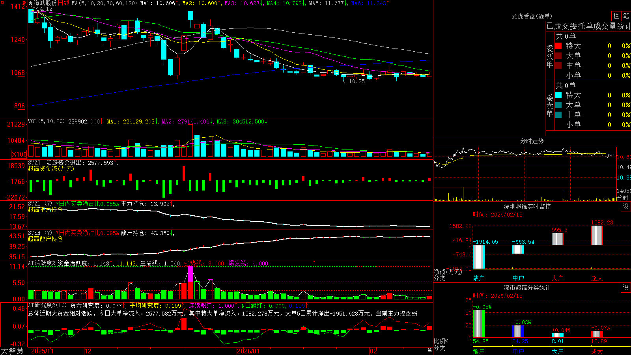Select 超大 category in 深市超赢分类统计

[x=597, y=351]
